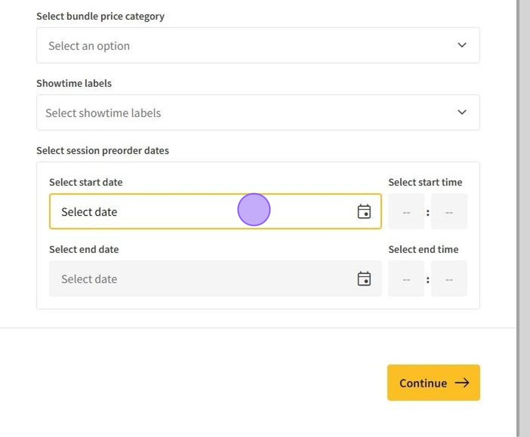Click the 'Select session preorder dates' label

tap(102, 151)
